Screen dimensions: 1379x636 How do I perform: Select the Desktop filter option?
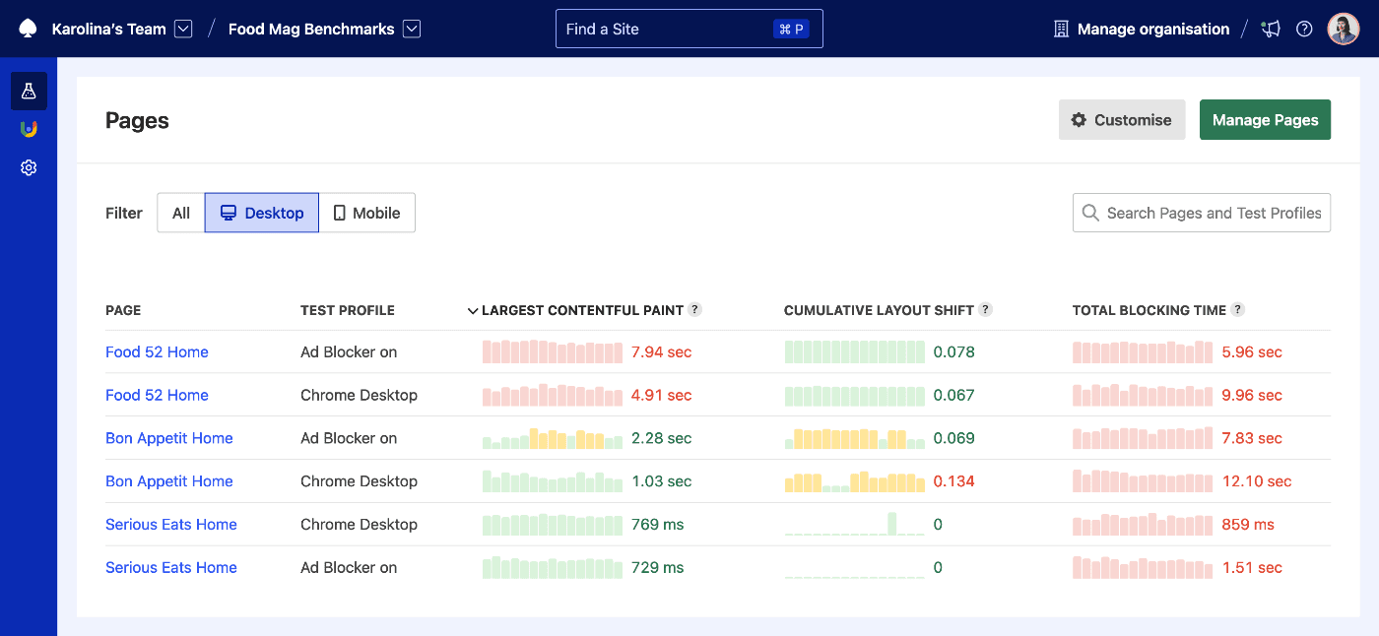pos(262,213)
